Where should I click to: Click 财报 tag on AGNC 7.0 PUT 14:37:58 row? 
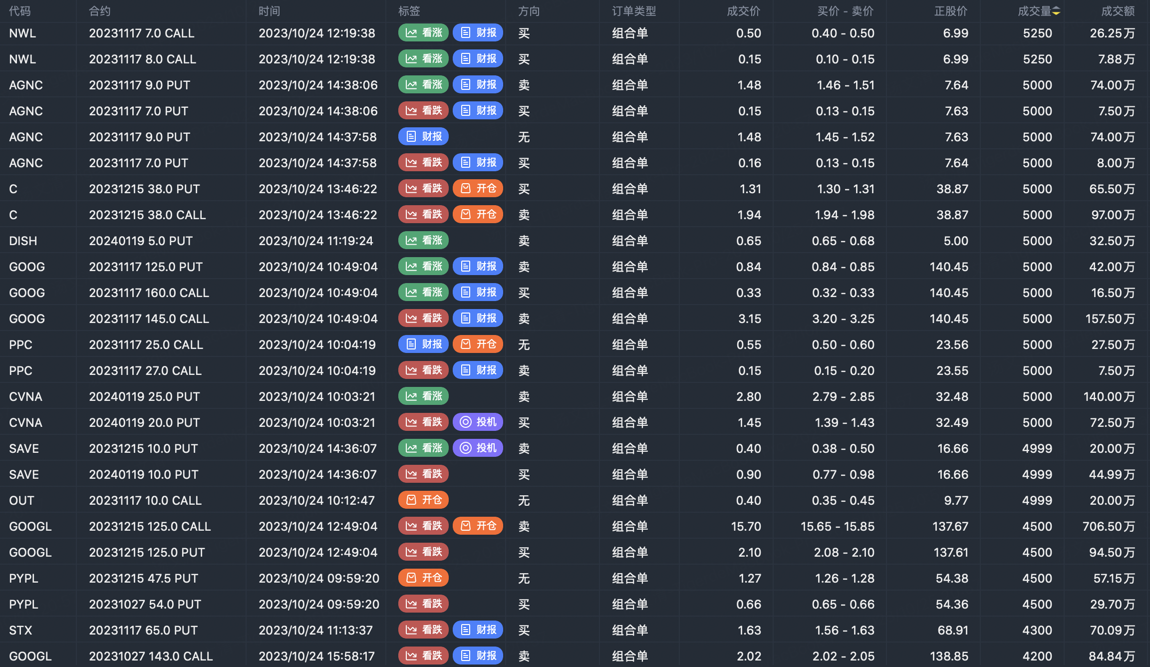(478, 163)
